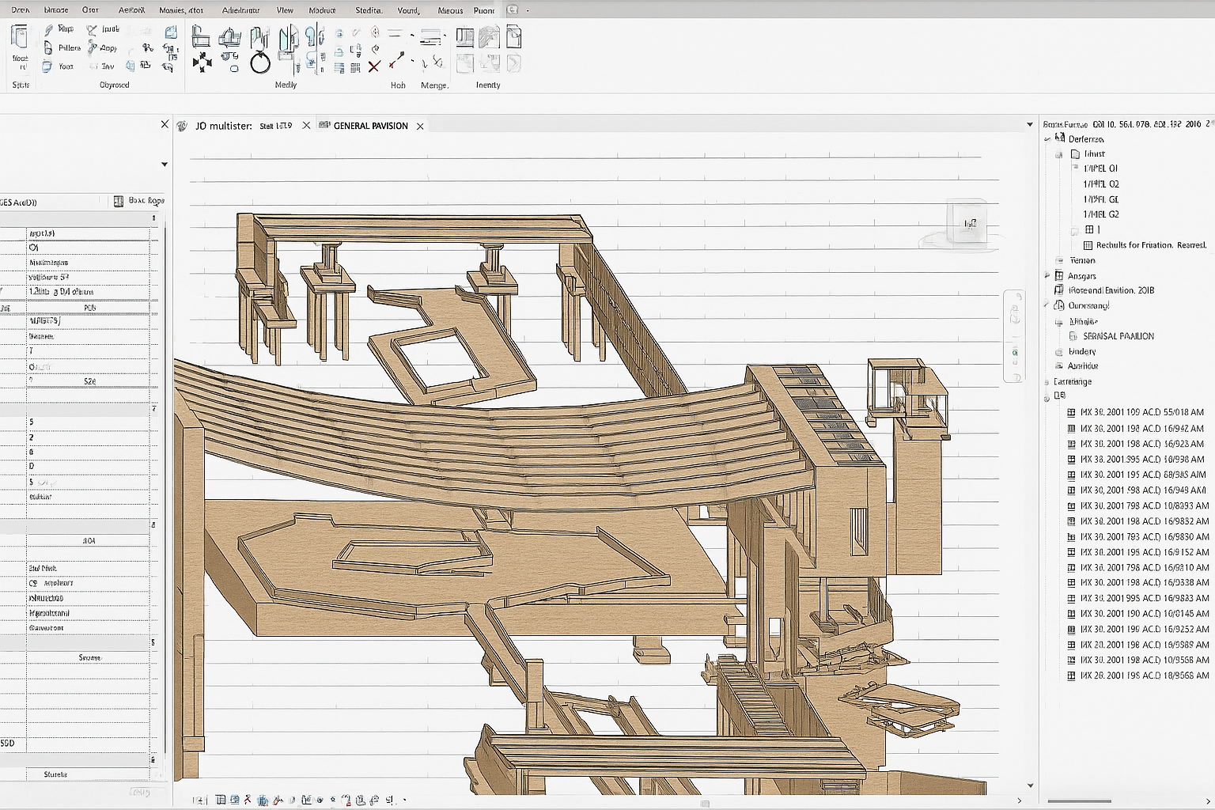
Task: Expand the Ansgars node in the browser tree
Action: tap(1048, 276)
